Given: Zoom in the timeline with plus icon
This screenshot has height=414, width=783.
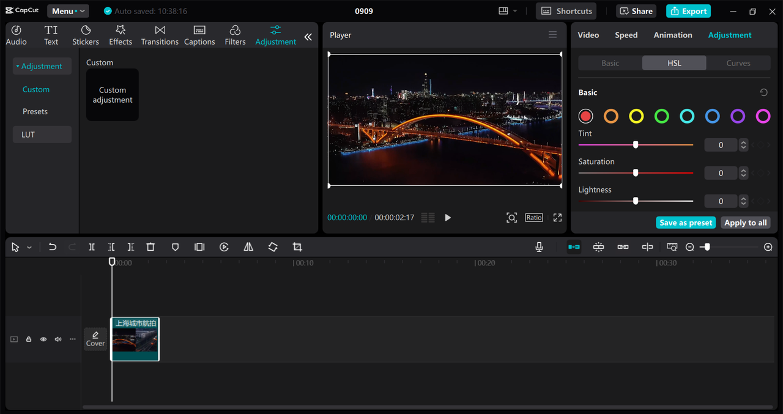Looking at the screenshot, I should 768,247.
